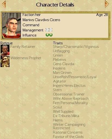Click the Management scroll icons

pos(49,30)
